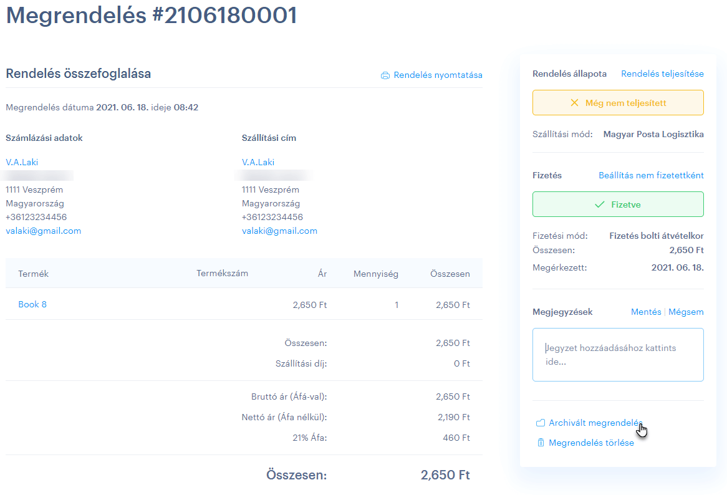The height and width of the screenshot is (495, 727).
Task: Click the 21% Áfa value 460 Ft
Action: click(x=456, y=438)
